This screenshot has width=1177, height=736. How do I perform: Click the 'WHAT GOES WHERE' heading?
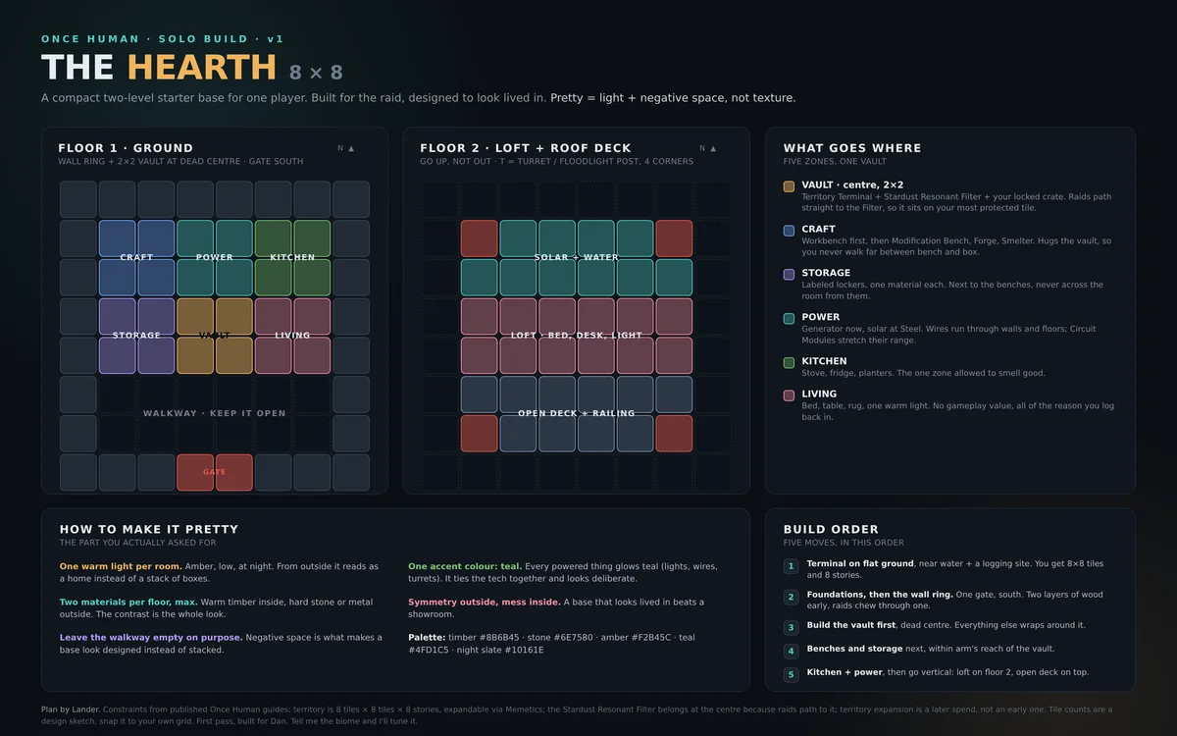click(x=852, y=148)
